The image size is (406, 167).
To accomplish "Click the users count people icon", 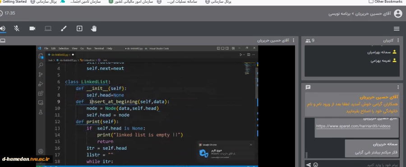I will tap(308, 41).
